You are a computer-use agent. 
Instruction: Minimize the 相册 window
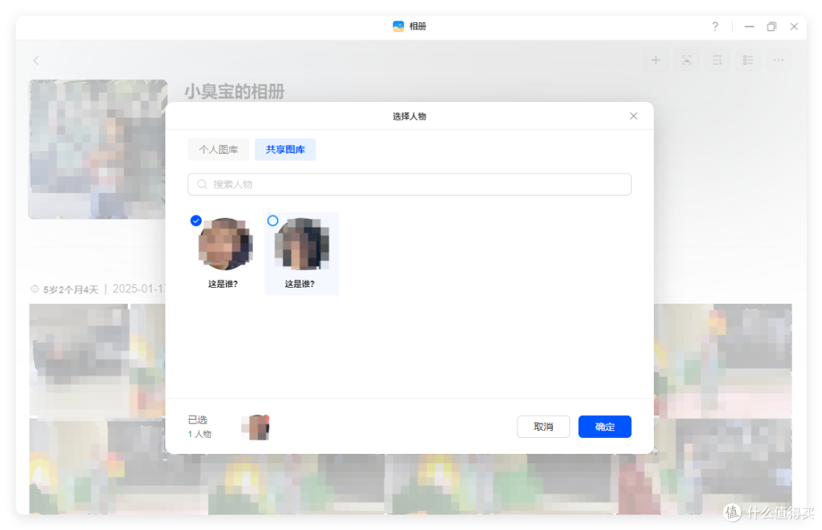(x=749, y=26)
